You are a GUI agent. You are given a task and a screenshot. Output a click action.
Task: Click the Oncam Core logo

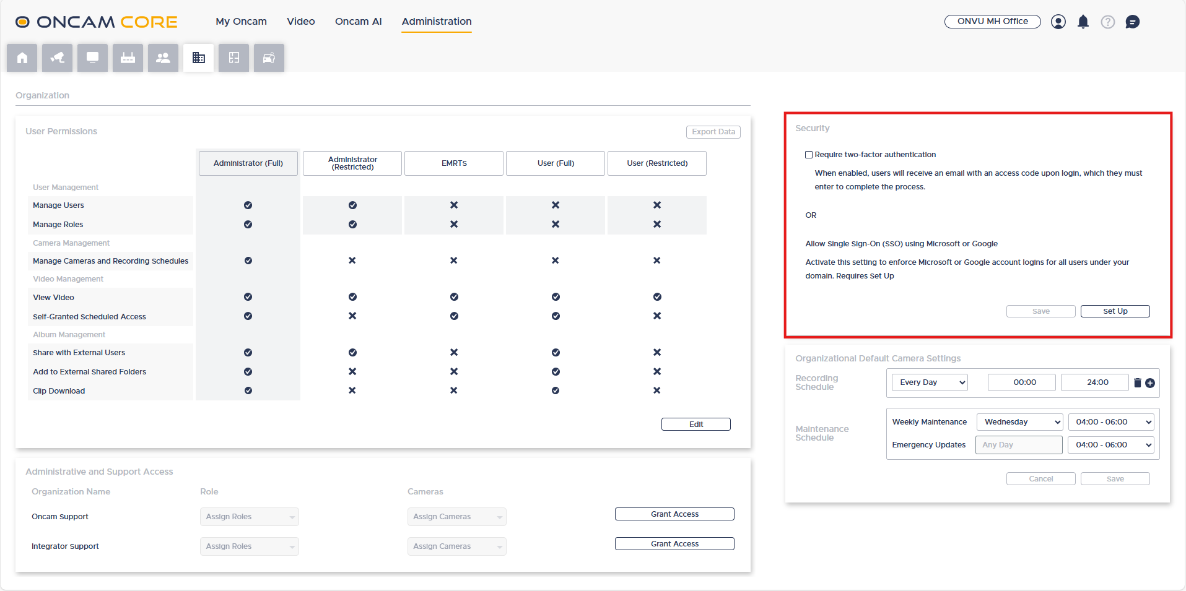[x=97, y=22]
